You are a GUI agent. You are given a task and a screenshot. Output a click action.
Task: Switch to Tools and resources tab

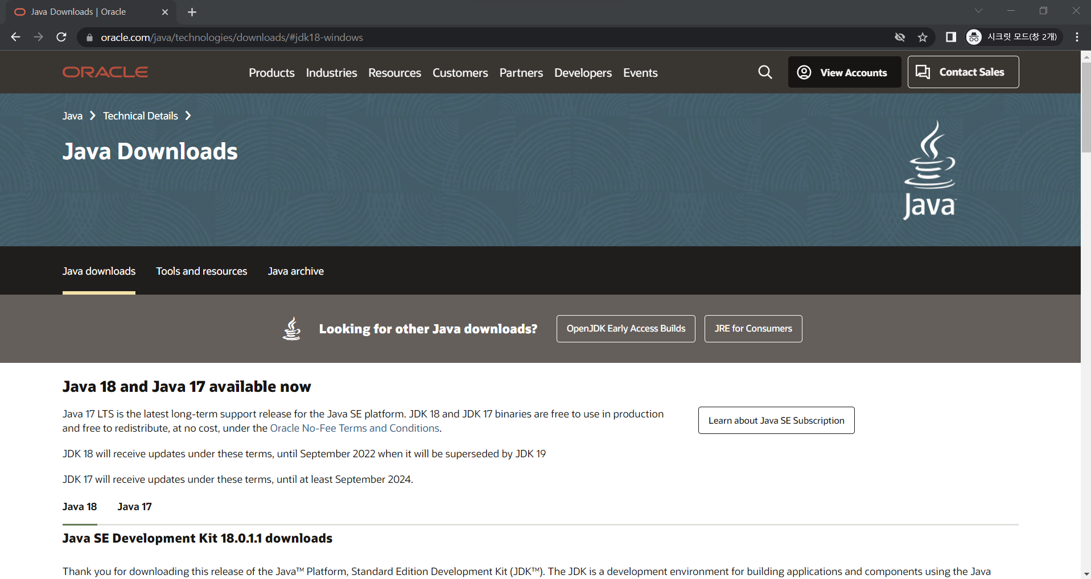tap(201, 271)
